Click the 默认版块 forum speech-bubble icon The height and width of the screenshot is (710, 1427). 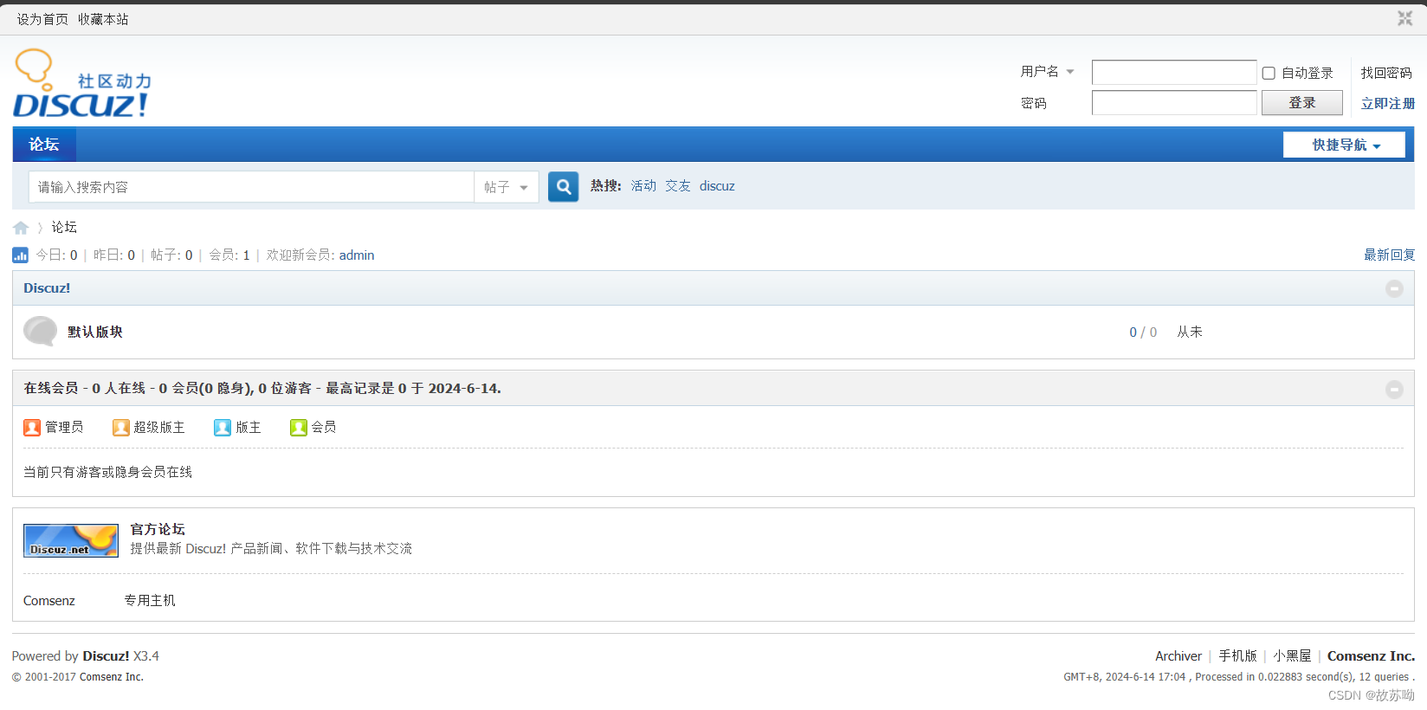pyautogui.click(x=40, y=332)
